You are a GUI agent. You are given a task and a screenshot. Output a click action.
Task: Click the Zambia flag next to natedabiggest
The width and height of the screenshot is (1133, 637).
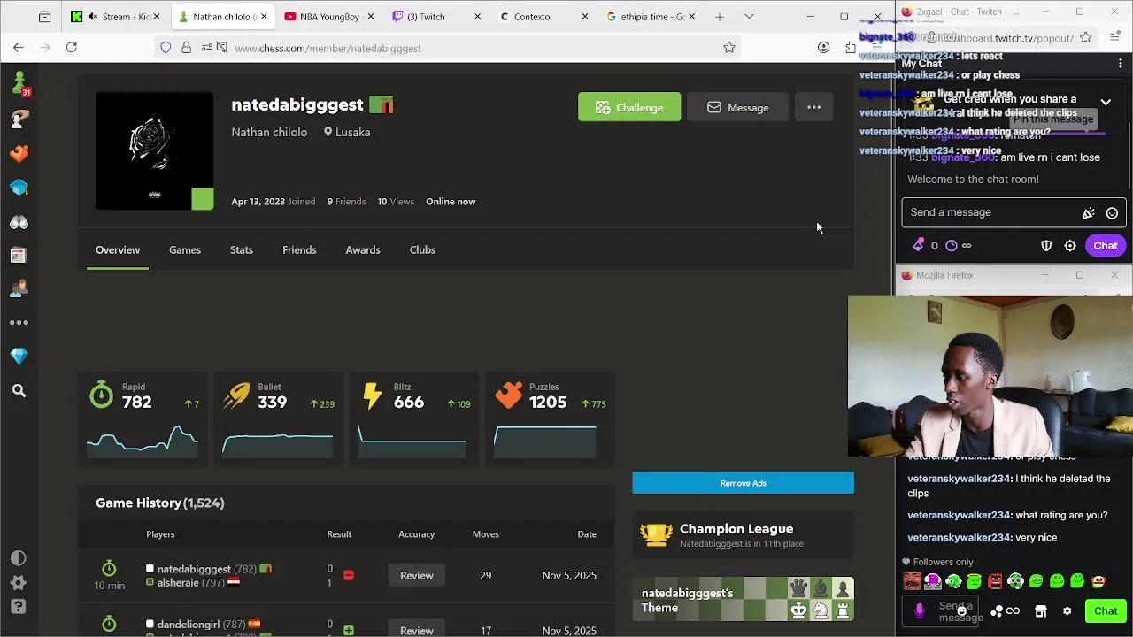382,105
